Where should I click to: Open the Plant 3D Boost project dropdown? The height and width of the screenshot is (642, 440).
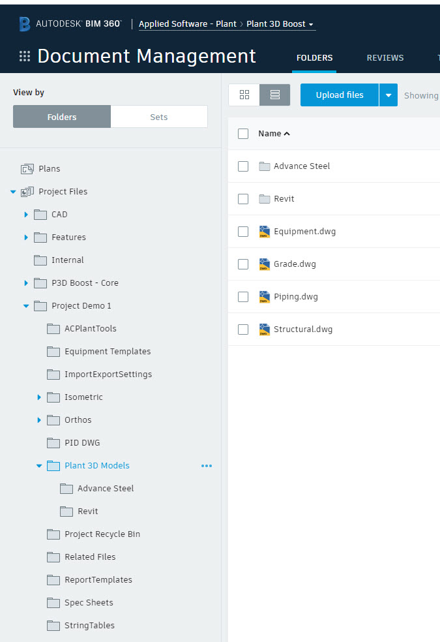280,24
